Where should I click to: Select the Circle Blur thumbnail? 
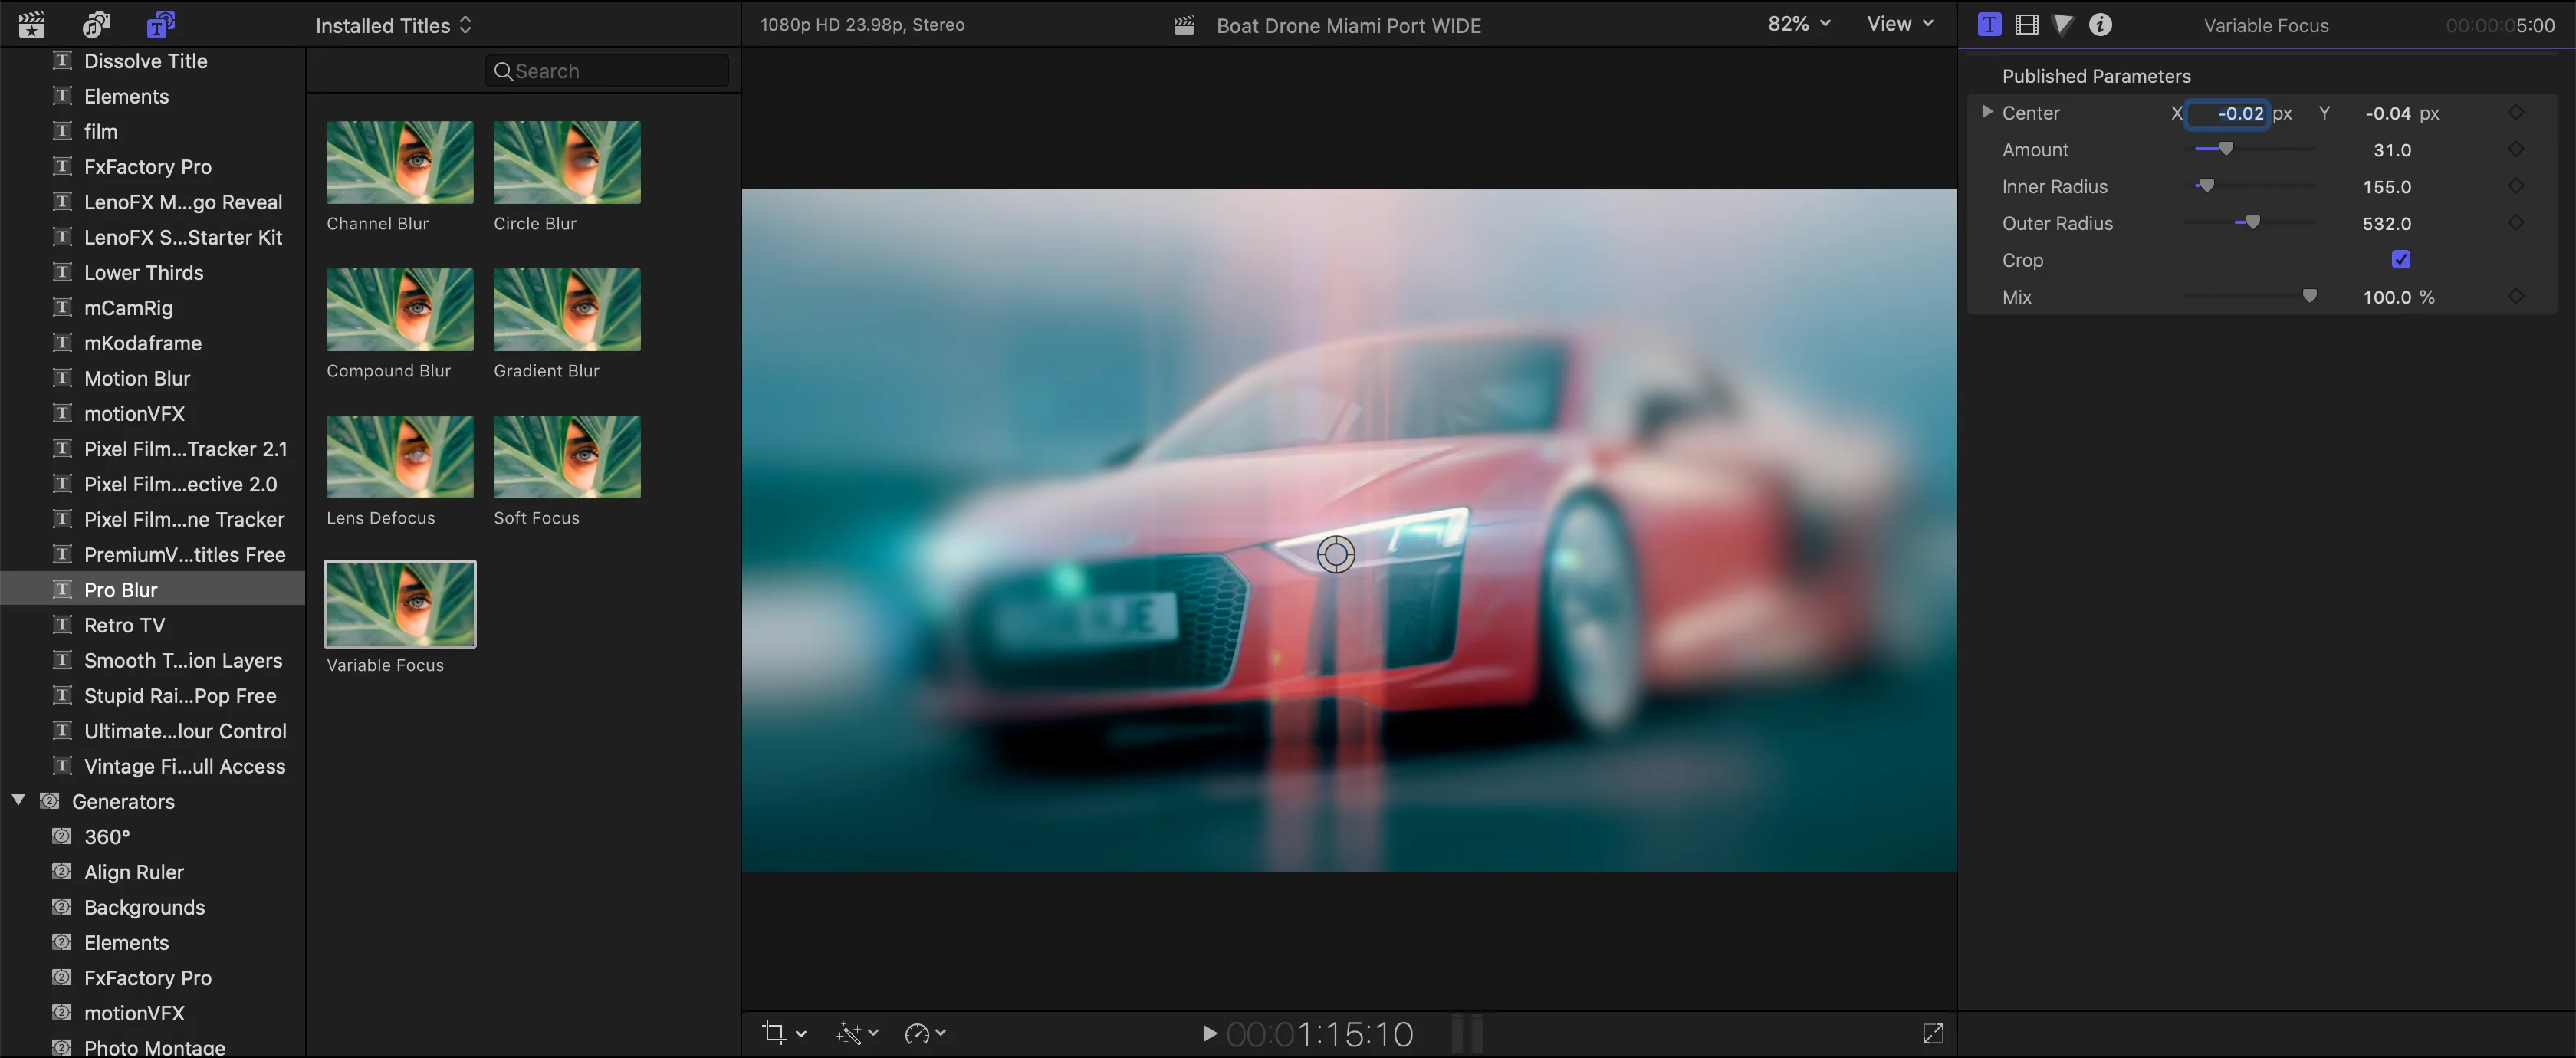pyautogui.click(x=567, y=162)
